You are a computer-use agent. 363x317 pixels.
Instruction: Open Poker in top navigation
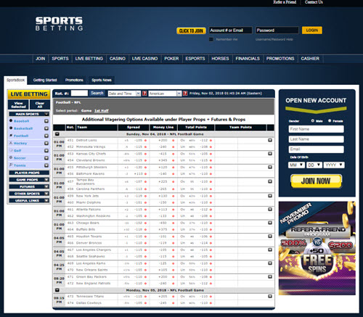171,59
